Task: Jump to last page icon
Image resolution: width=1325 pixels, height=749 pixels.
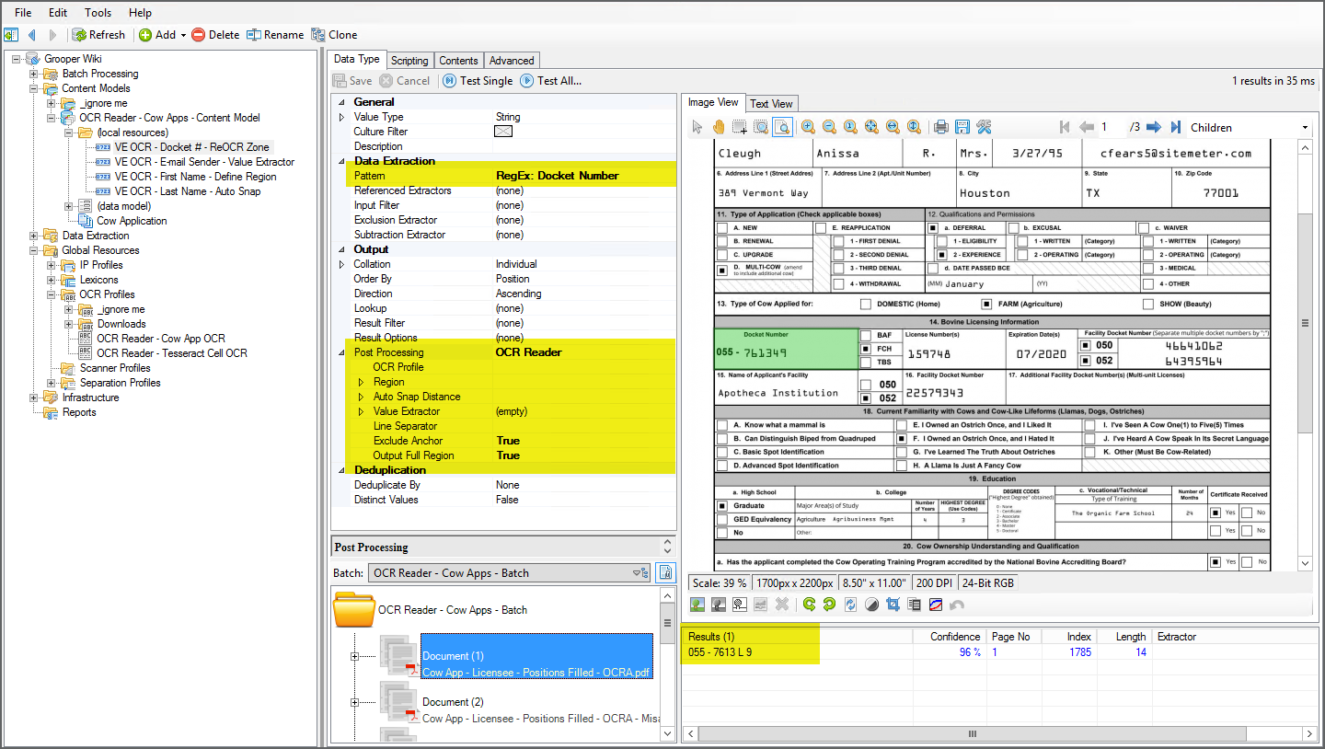Action: tap(1175, 127)
